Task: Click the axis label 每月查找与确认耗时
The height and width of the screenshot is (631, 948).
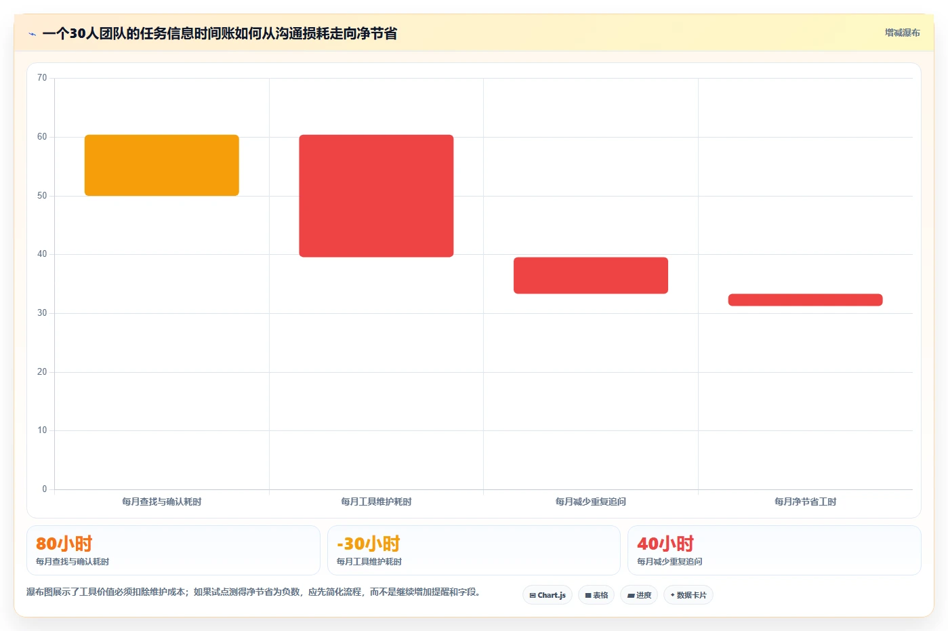Action: click(162, 502)
